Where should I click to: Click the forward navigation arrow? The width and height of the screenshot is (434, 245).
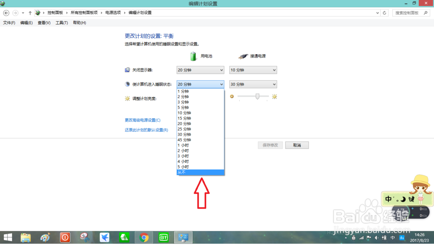click(15, 13)
